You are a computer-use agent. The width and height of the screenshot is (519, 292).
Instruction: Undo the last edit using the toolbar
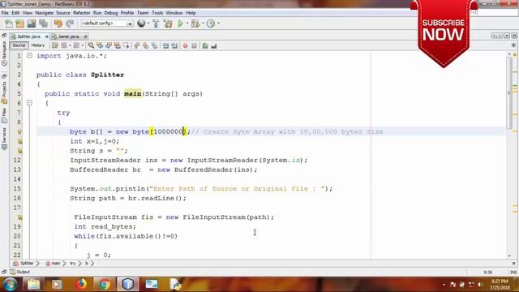[x=58, y=24]
